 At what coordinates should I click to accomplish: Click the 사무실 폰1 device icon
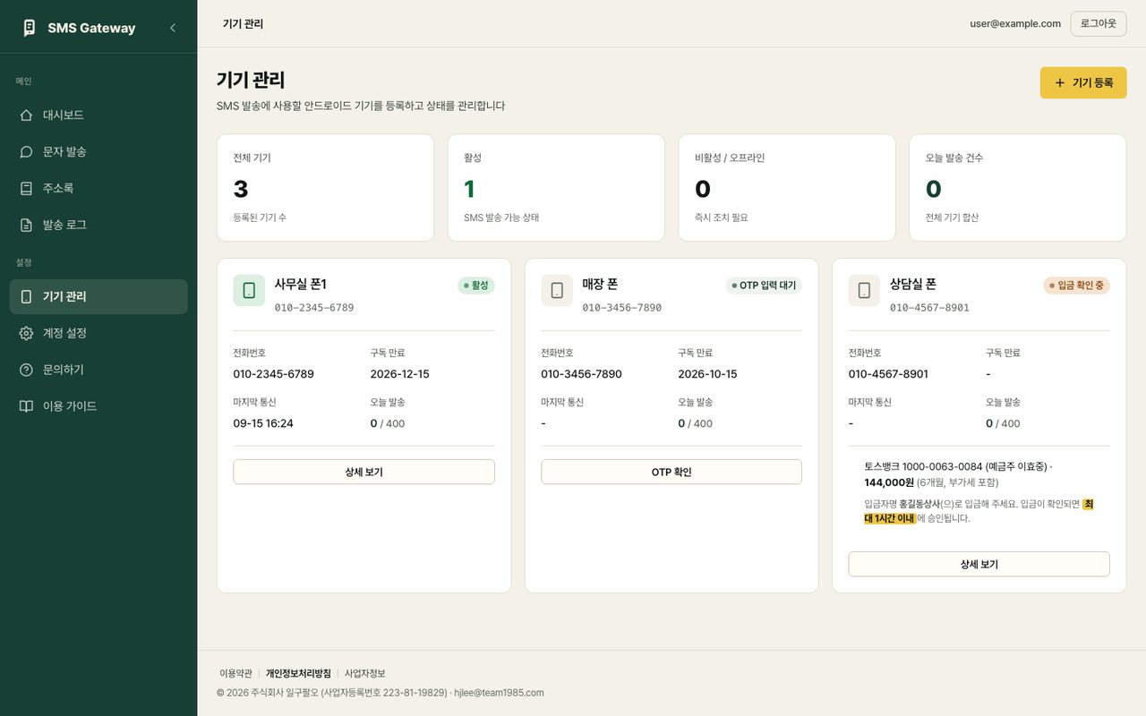click(x=249, y=291)
